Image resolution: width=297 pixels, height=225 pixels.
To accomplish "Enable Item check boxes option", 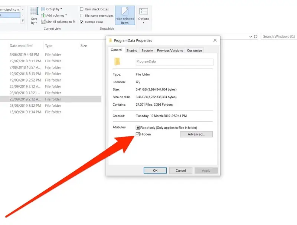I will (82, 9).
